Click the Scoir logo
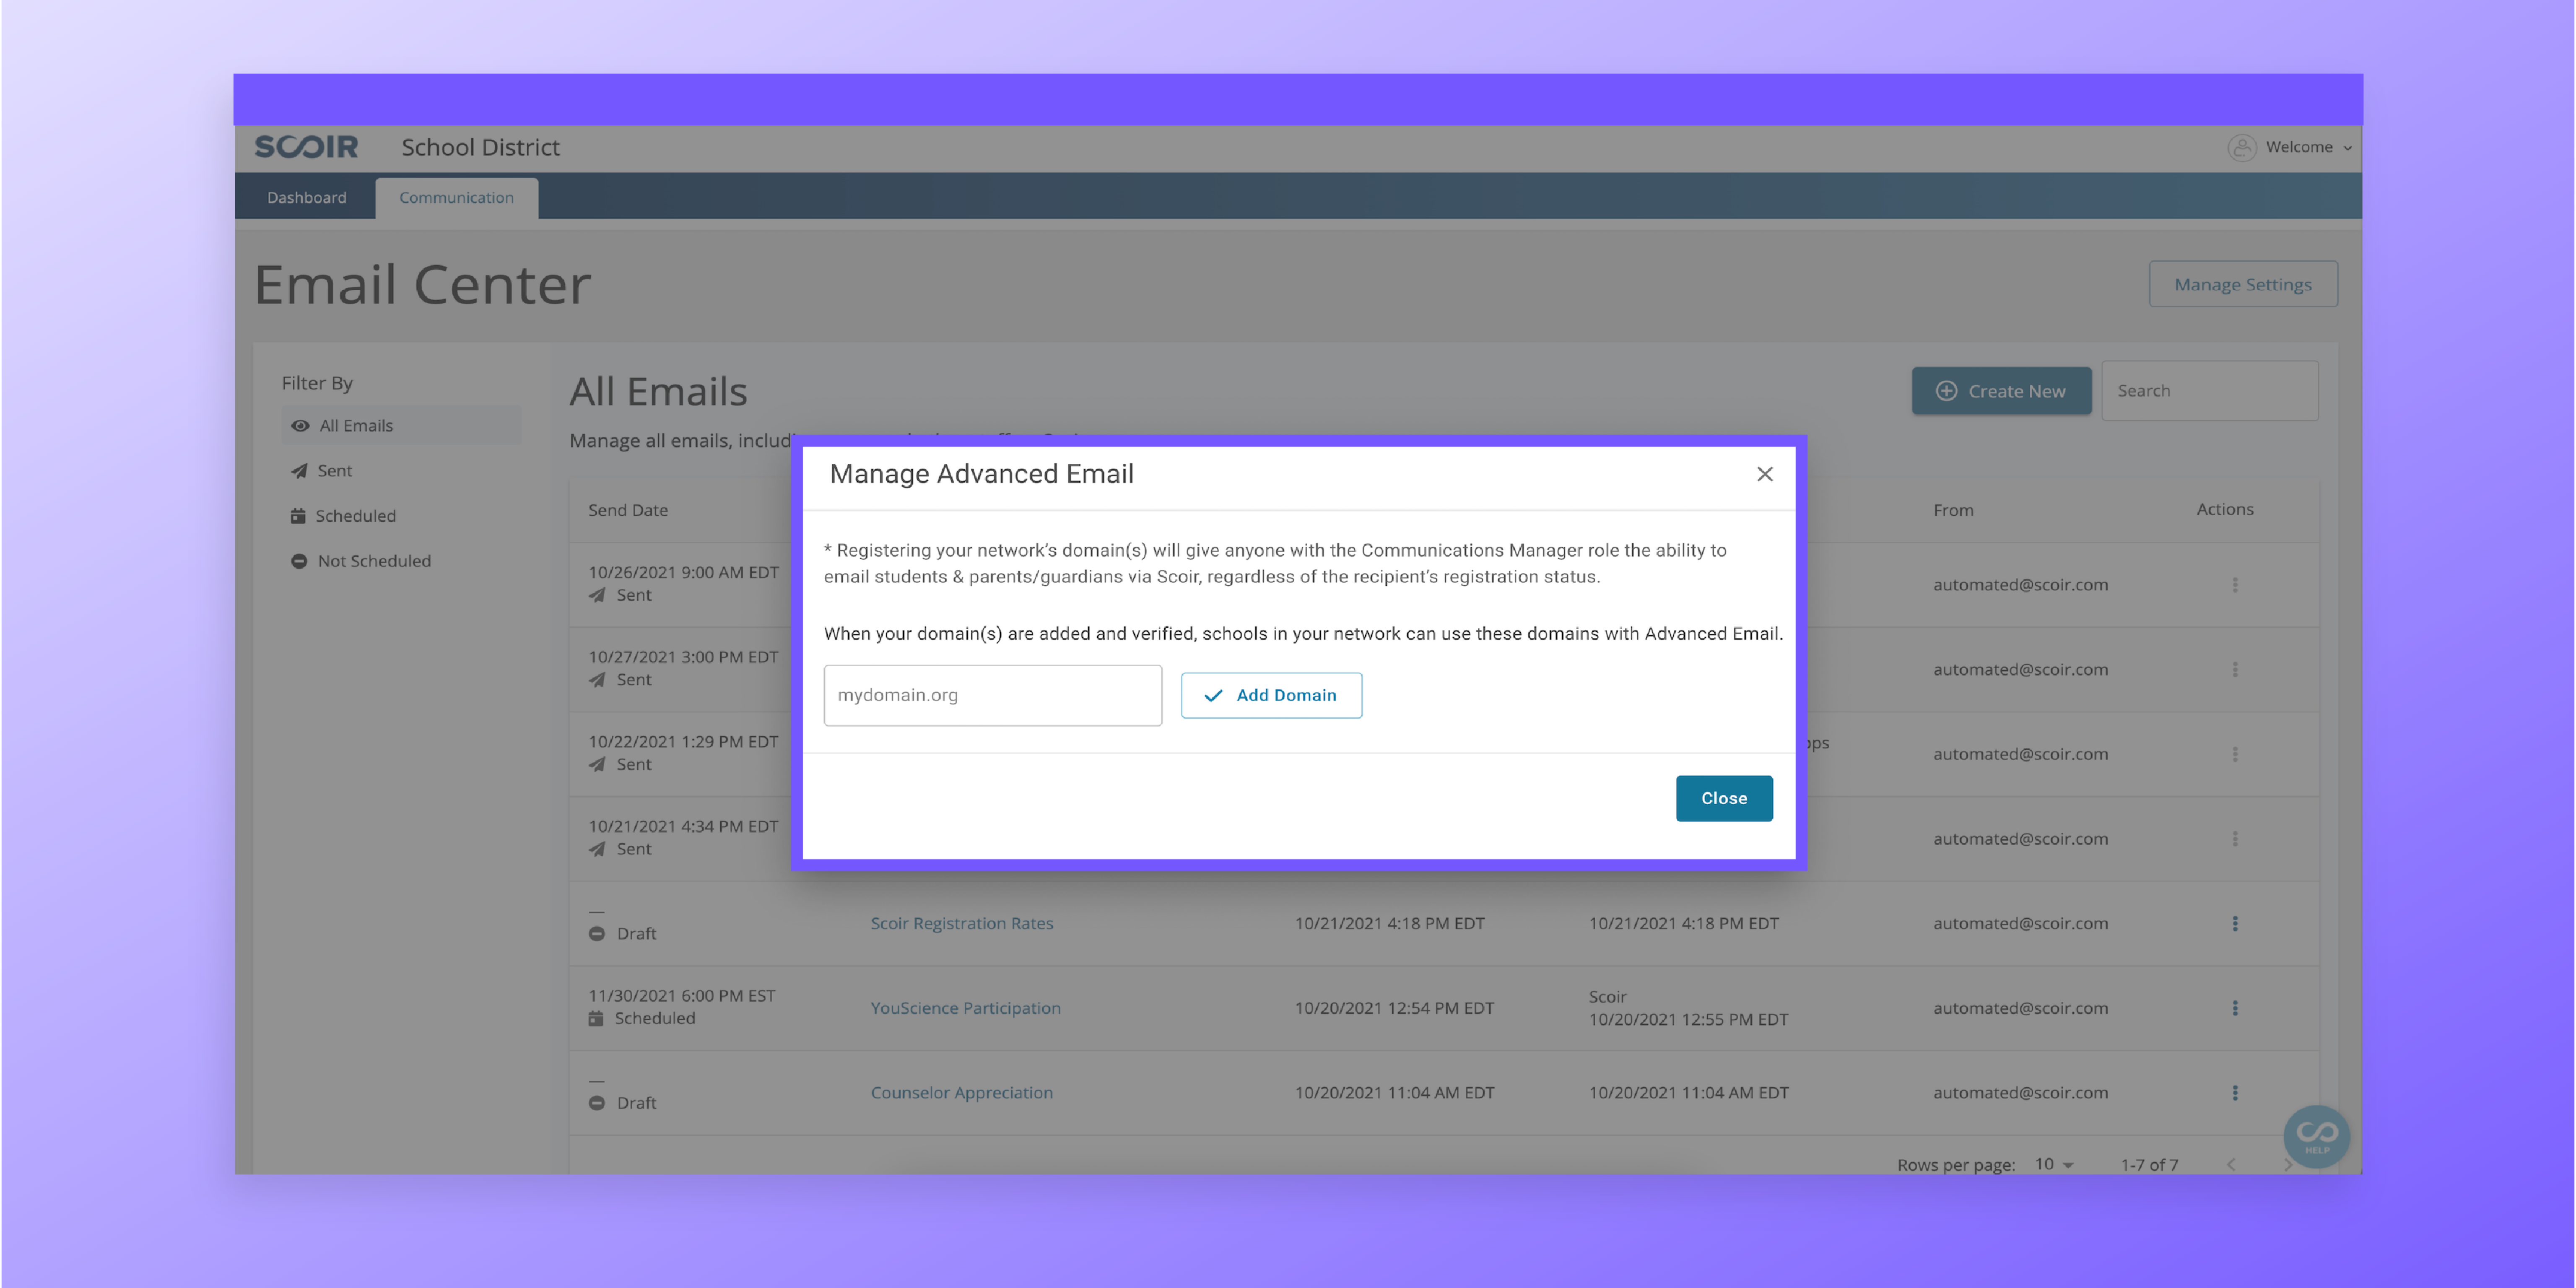Screen dimensions: 2576x1288 [x=306, y=147]
